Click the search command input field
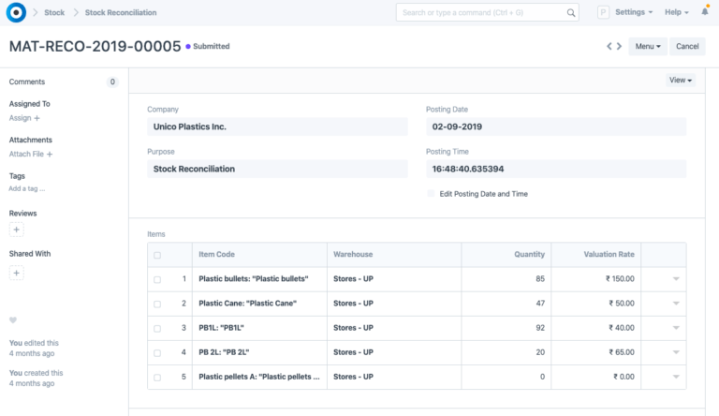The width and height of the screenshot is (719, 416). coord(482,12)
